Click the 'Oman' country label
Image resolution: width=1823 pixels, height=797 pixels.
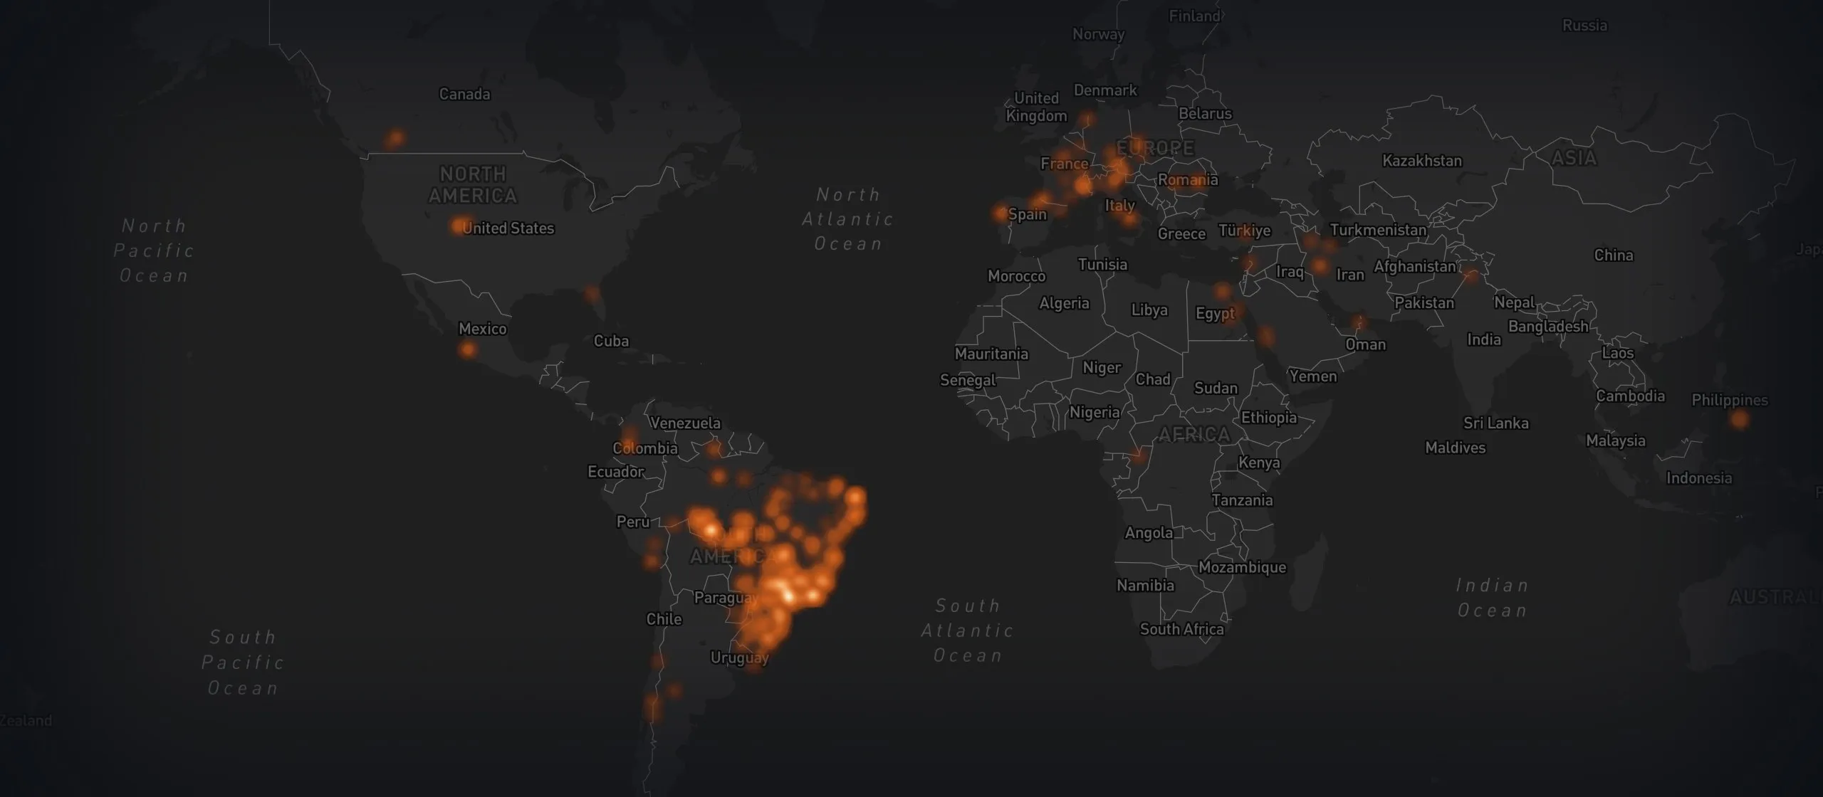[1366, 345]
